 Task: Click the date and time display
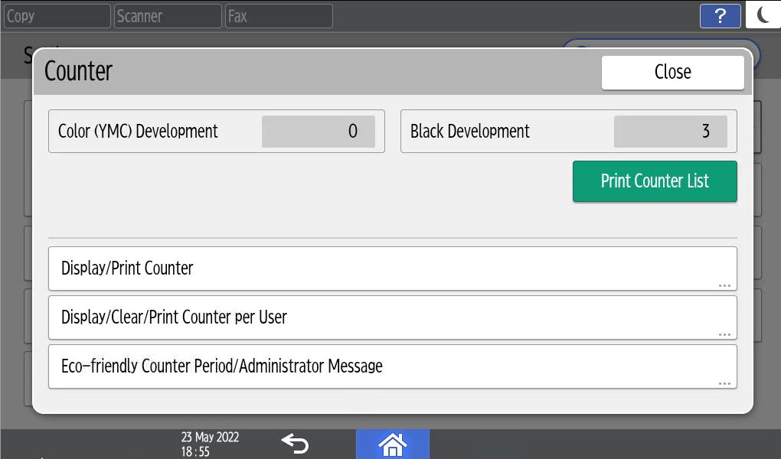(x=210, y=444)
